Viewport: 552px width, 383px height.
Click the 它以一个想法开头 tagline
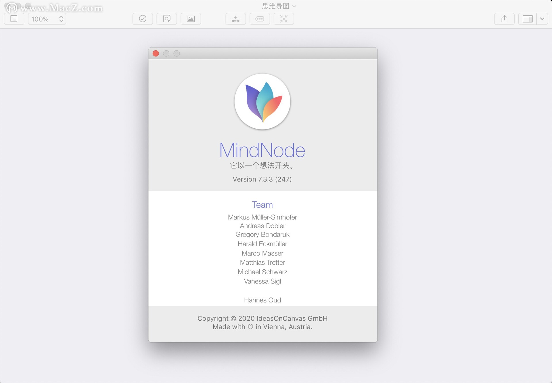click(x=262, y=165)
